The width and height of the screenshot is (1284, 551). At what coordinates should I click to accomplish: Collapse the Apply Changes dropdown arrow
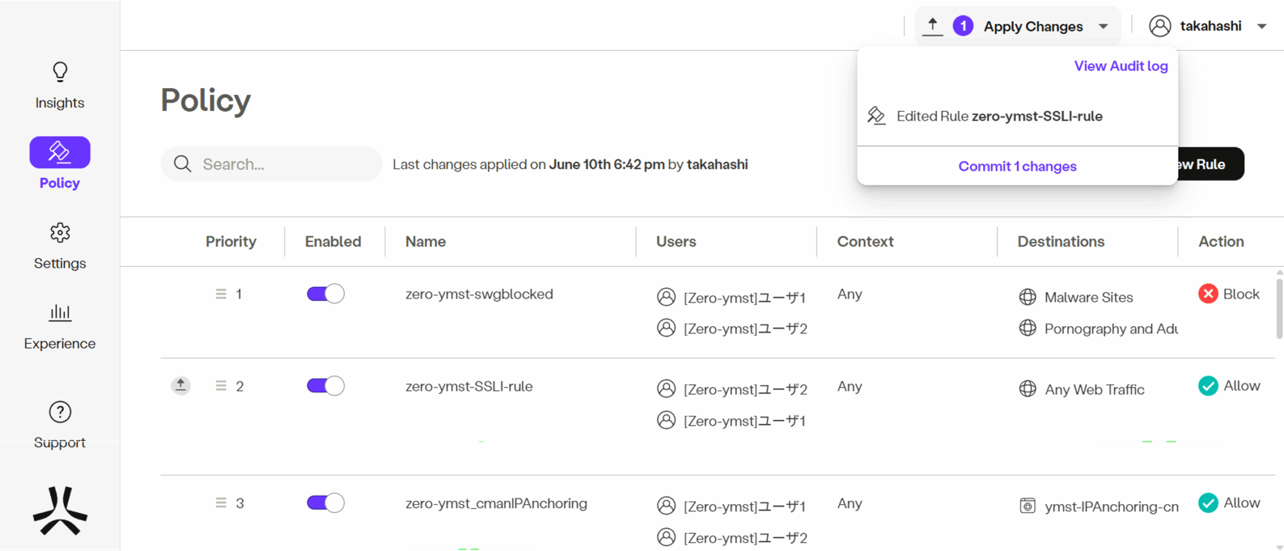click(x=1103, y=26)
